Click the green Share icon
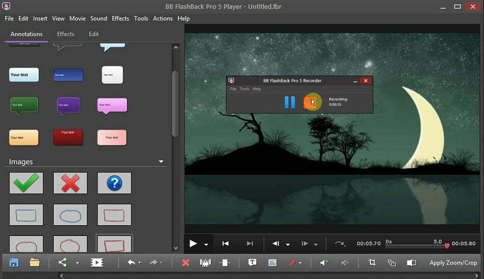 pyautogui.click(x=63, y=263)
